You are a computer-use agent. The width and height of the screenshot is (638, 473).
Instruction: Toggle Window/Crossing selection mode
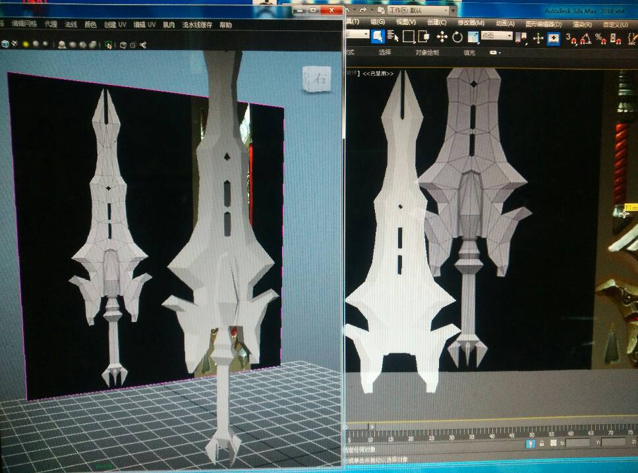coord(424,37)
